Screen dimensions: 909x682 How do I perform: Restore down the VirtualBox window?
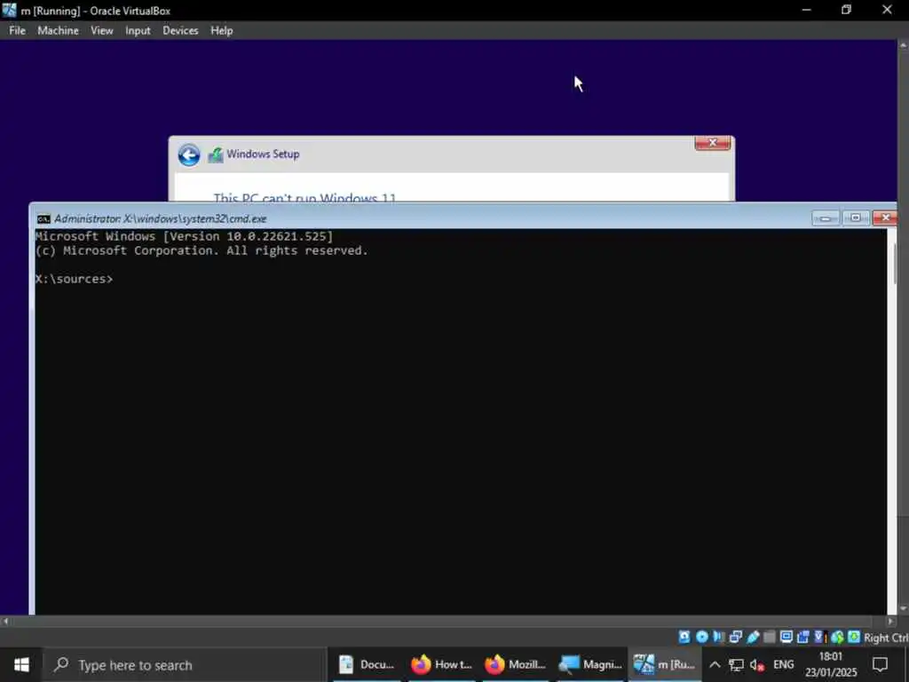pyautogui.click(x=846, y=10)
